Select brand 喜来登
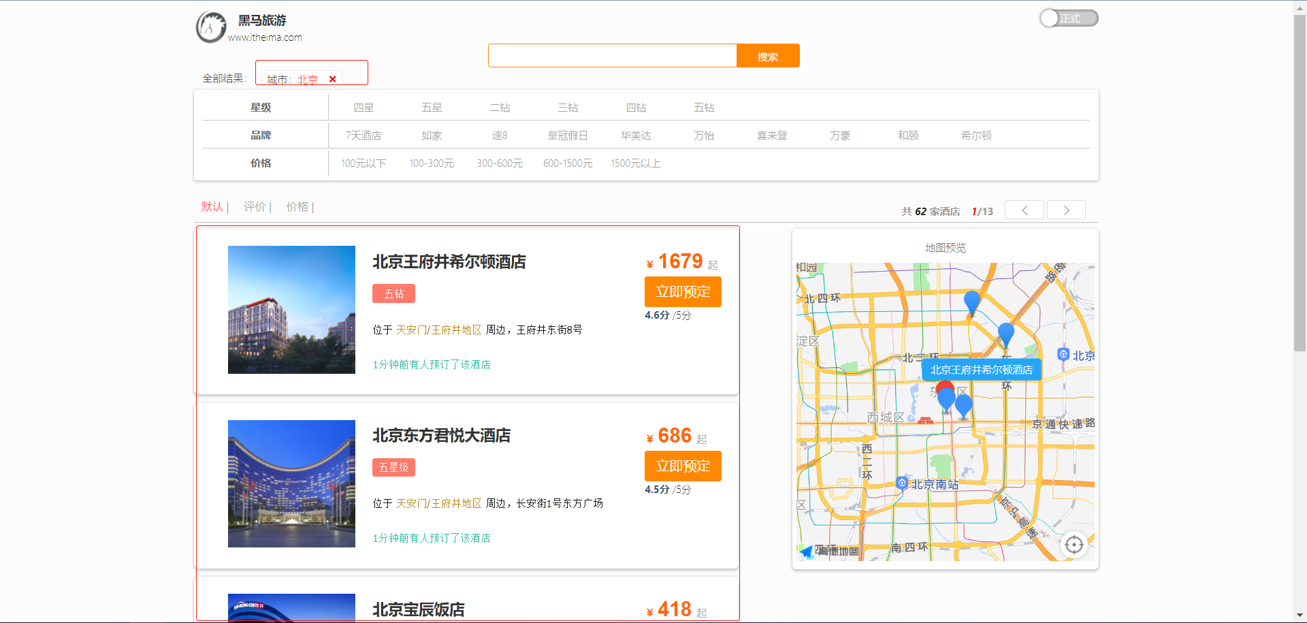Image resolution: width=1307 pixels, height=623 pixels. click(x=772, y=135)
